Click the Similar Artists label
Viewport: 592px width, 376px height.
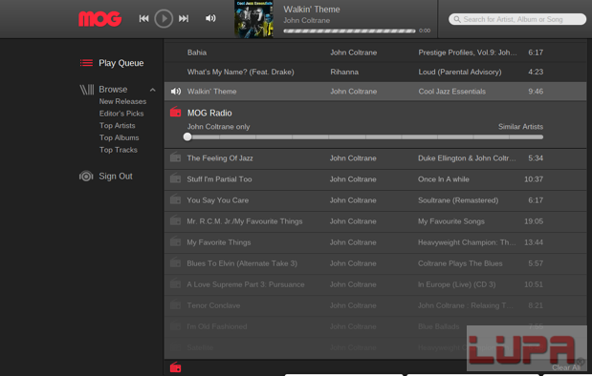click(520, 127)
